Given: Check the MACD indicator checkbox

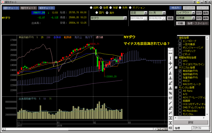Looking at the screenshot, I should [180, 81].
